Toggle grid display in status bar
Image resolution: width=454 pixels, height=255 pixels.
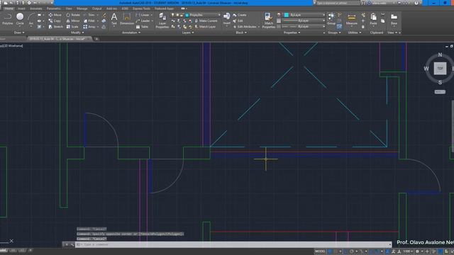(330, 251)
